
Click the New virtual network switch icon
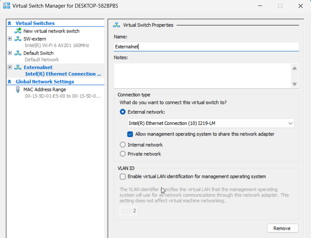click(x=18, y=31)
